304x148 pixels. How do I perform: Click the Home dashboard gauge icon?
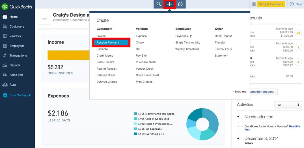[5, 17]
